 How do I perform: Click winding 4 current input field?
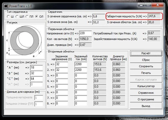[x=81, y=81]
